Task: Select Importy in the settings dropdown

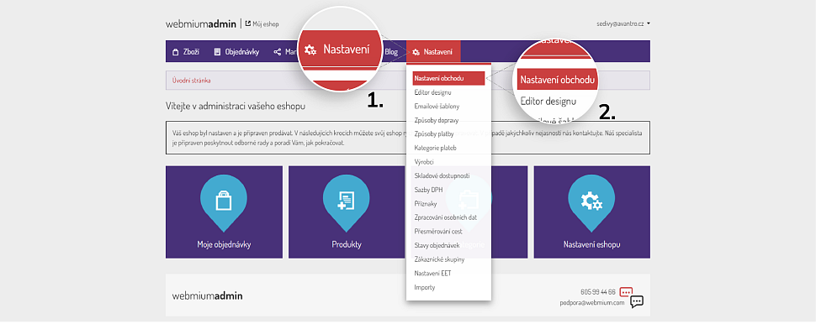Action: click(x=424, y=288)
